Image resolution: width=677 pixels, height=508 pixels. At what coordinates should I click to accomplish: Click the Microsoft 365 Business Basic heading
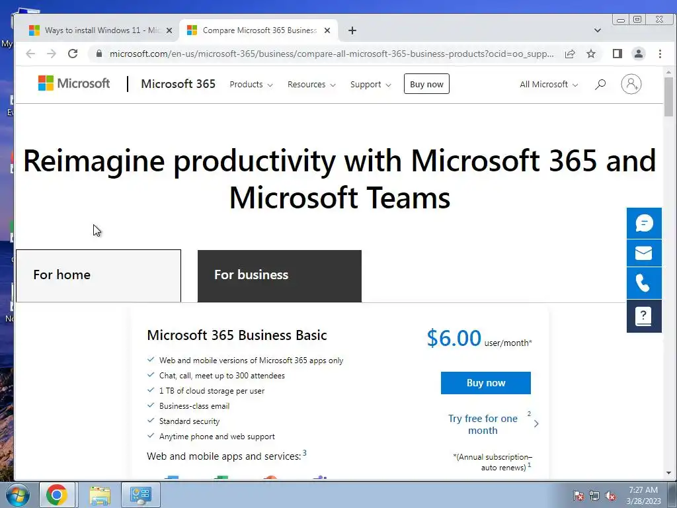[x=237, y=335]
